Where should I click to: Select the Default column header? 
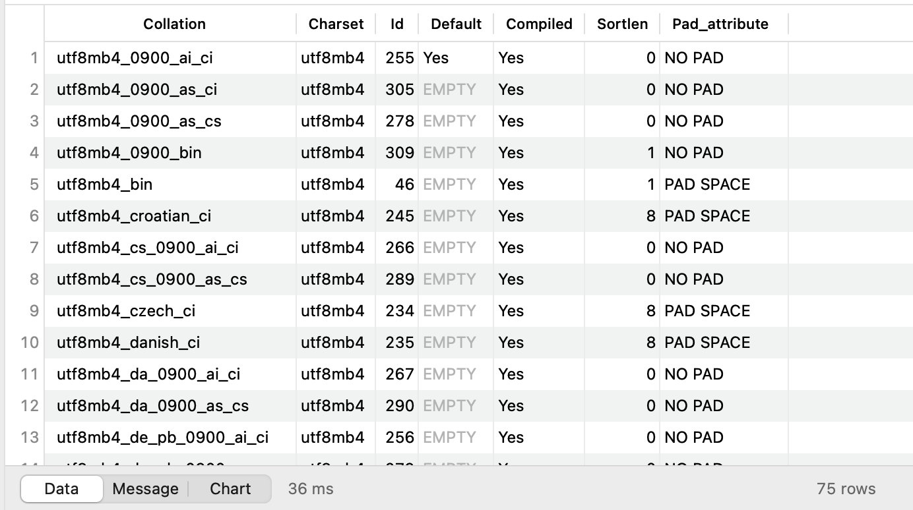[x=456, y=24]
